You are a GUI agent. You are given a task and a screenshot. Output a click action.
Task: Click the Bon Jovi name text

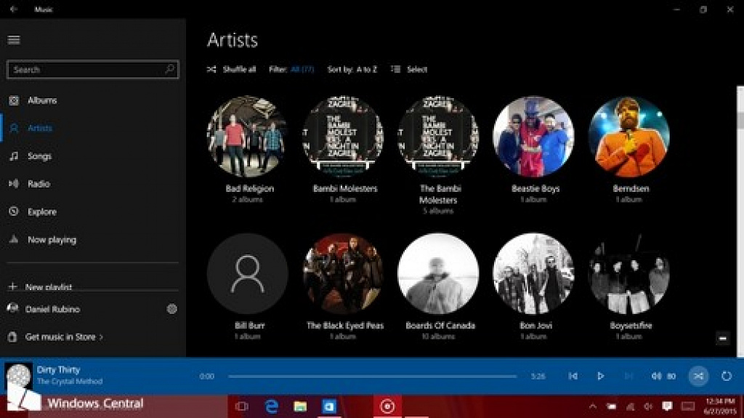tap(535, 326)
